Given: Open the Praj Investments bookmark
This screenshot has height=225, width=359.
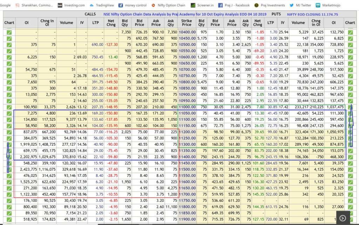Looking at the screenshot, I should 270,5.
